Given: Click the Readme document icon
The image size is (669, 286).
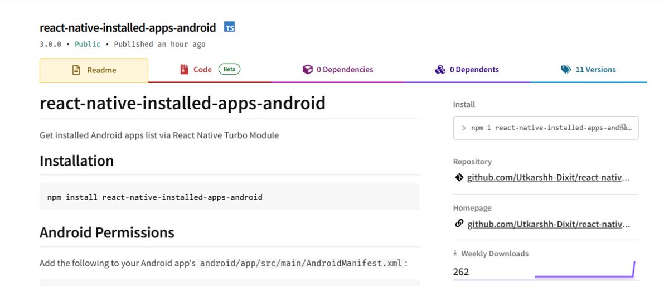Looking at the screenshot, I should (76, 70).
